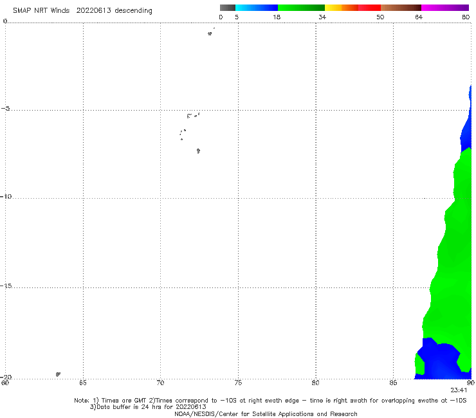
Task: Click the small island near bottom-left corner
Action: click(58, 374)
